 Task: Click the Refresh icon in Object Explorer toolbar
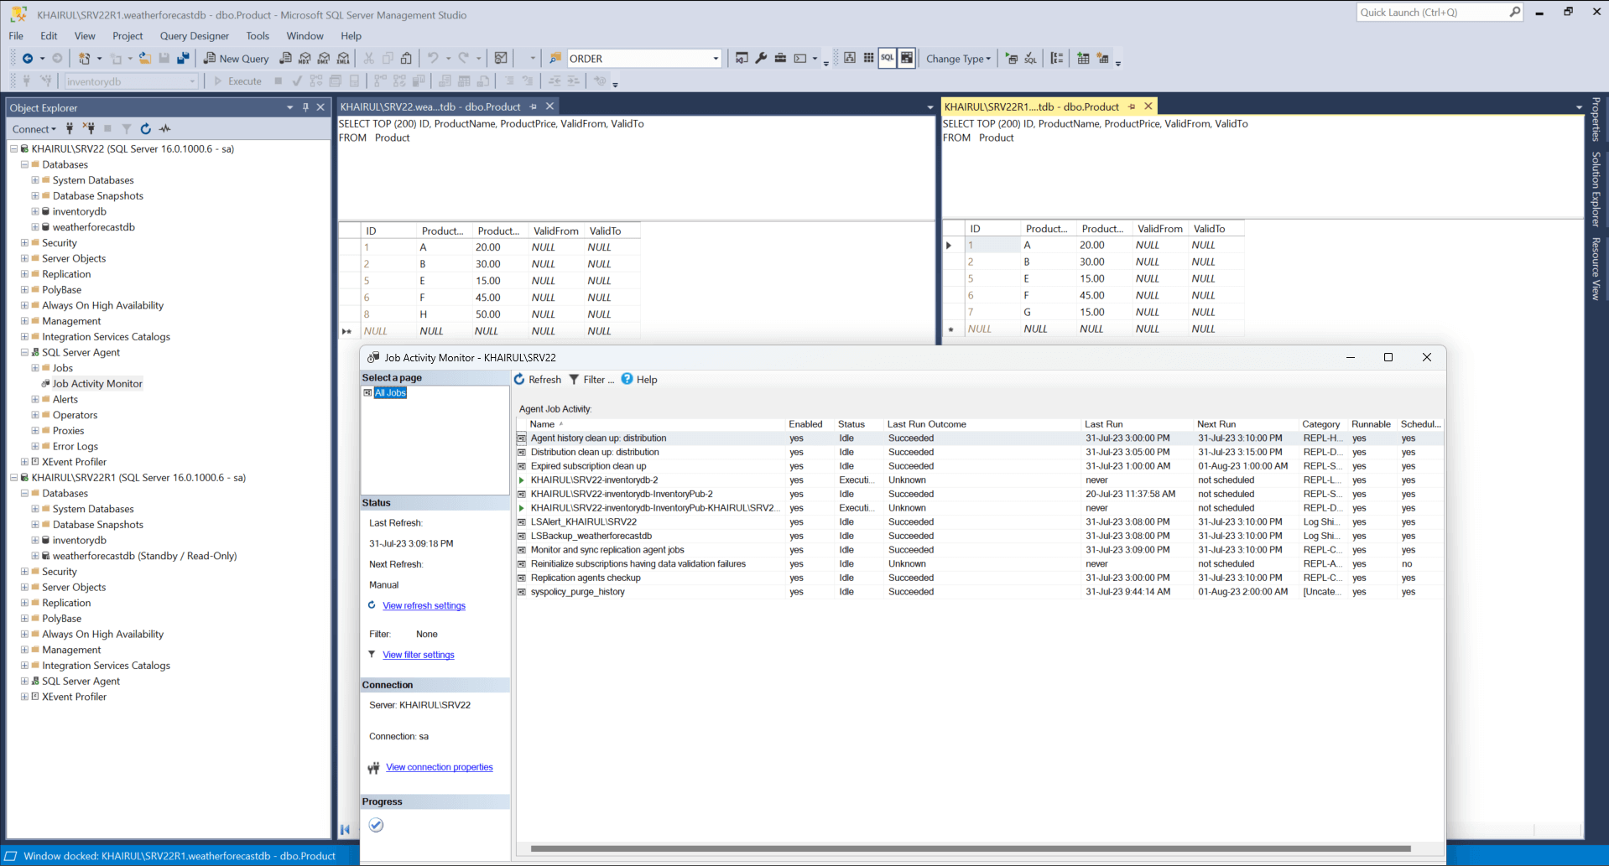pyautogui.click(x=146, y=129)
